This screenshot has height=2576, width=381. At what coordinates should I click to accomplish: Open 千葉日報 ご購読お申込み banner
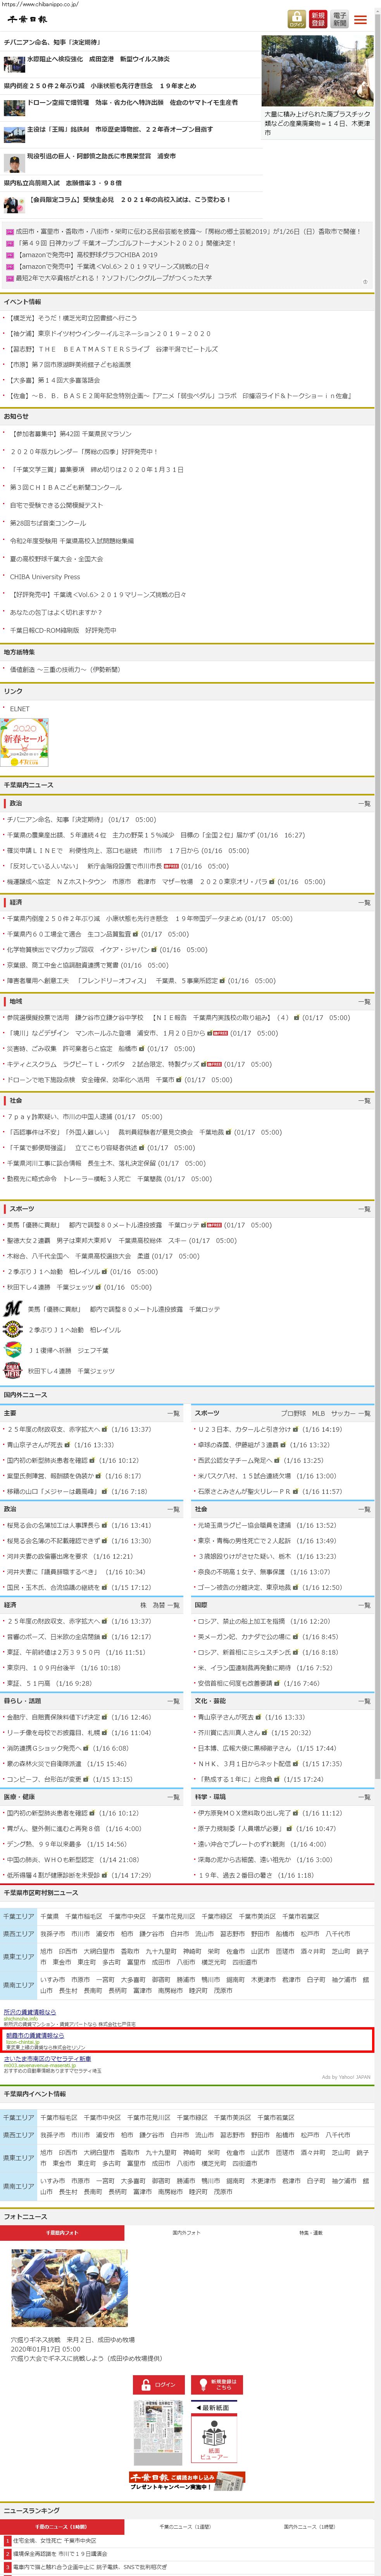(x=186, y=2482)
